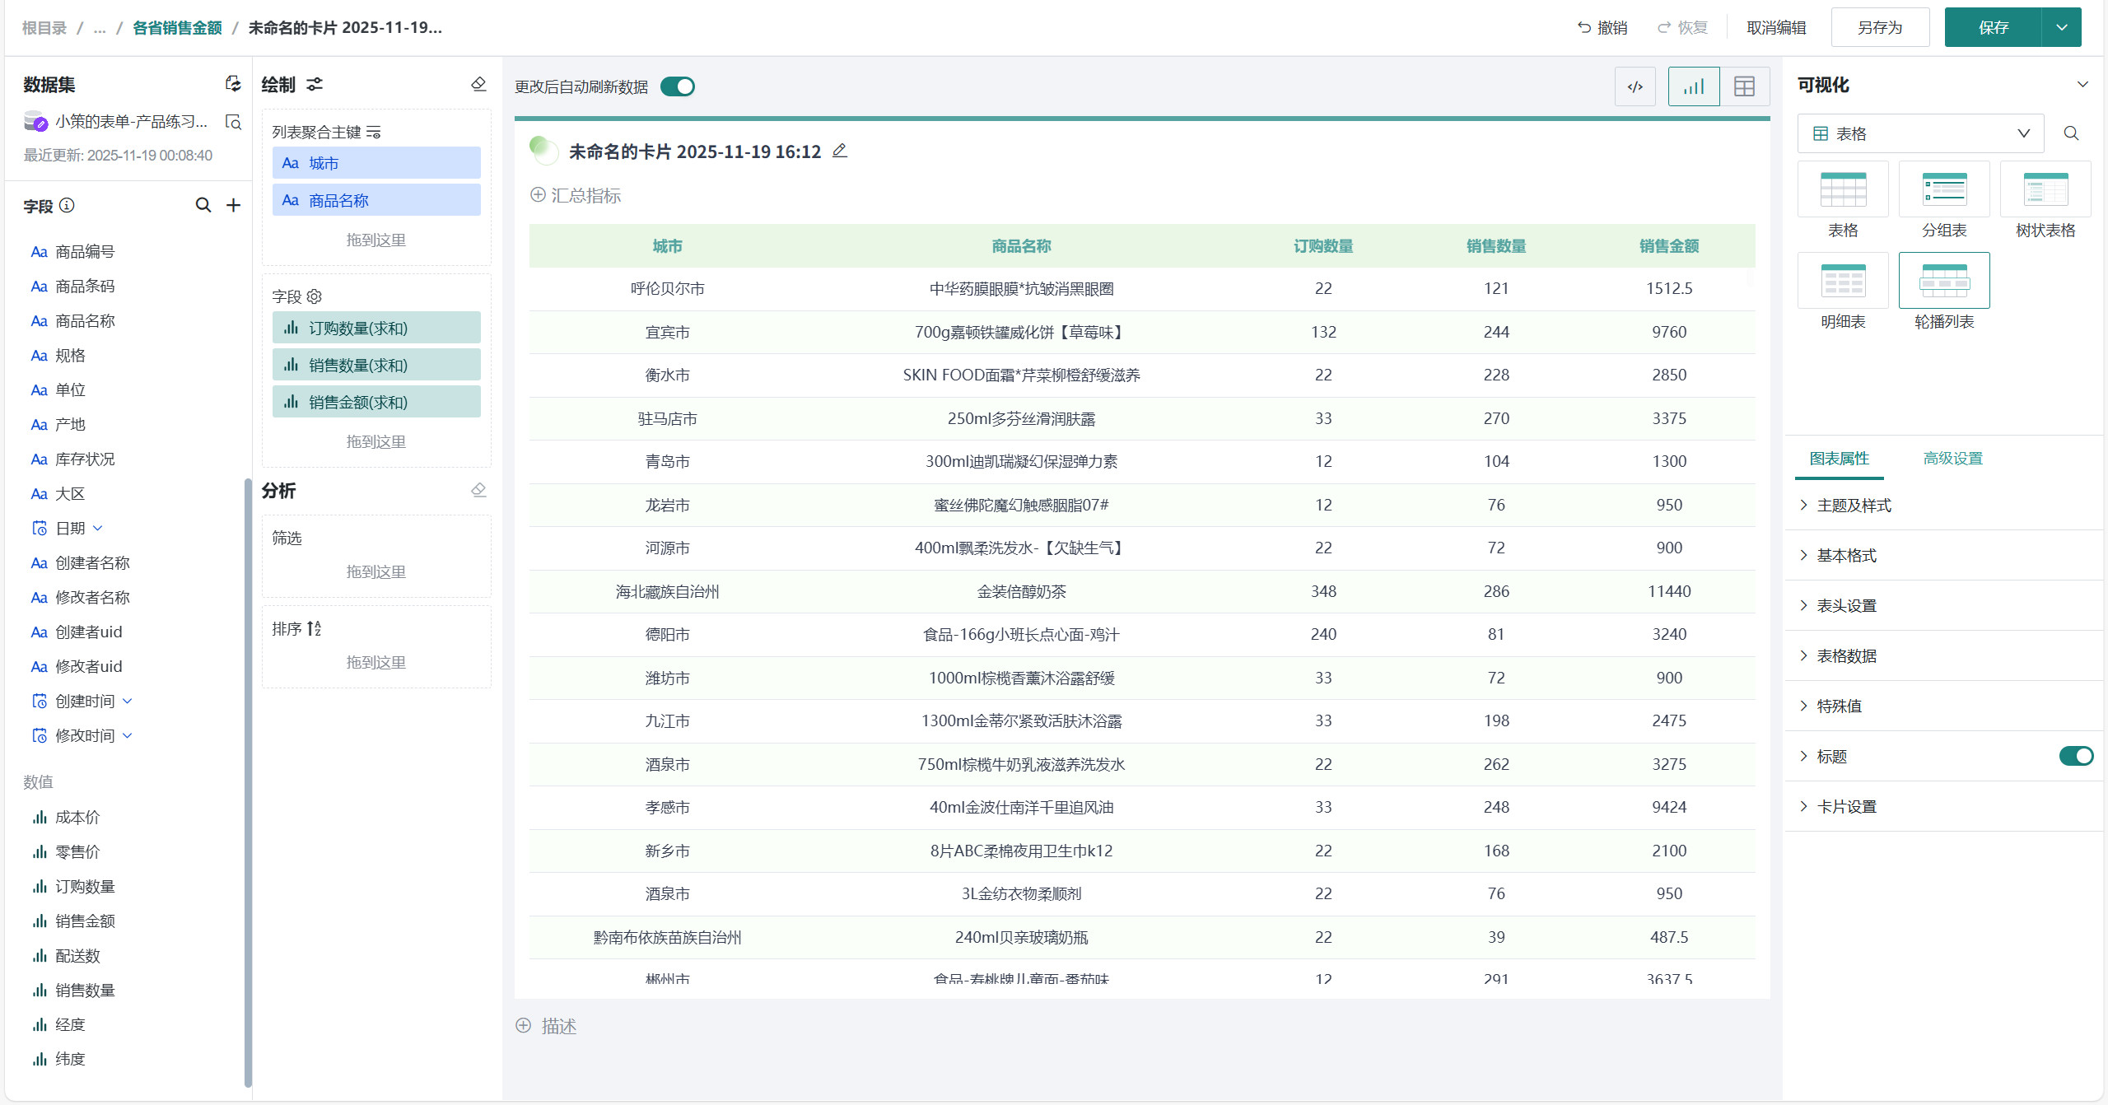Viewport: 2108px width, 1105px height.
Task: Switch to table data view icon
Action: click(1744, 86)
